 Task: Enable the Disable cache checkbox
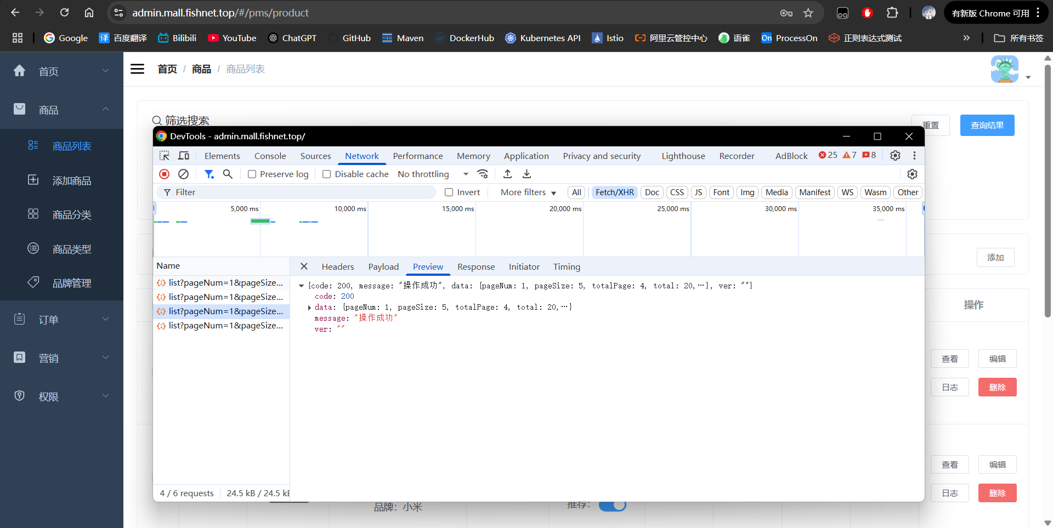coord(327,174)
